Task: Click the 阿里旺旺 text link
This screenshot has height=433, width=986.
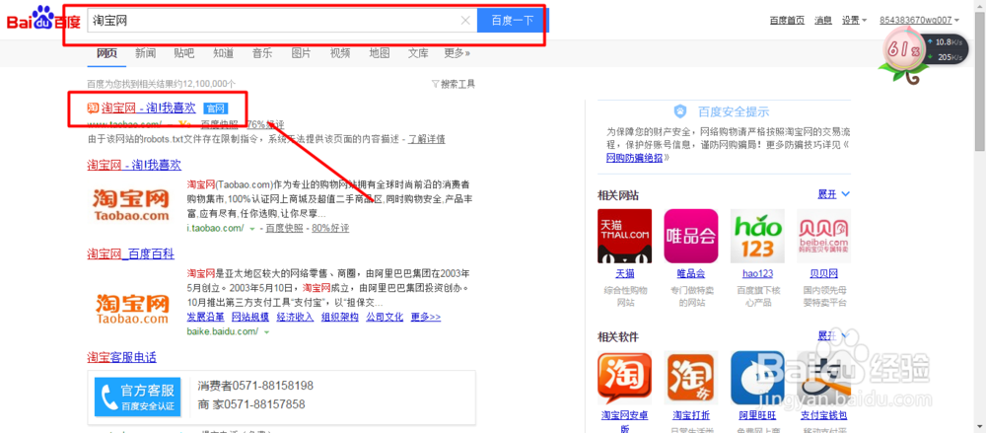Action: (x=757, y=415)
